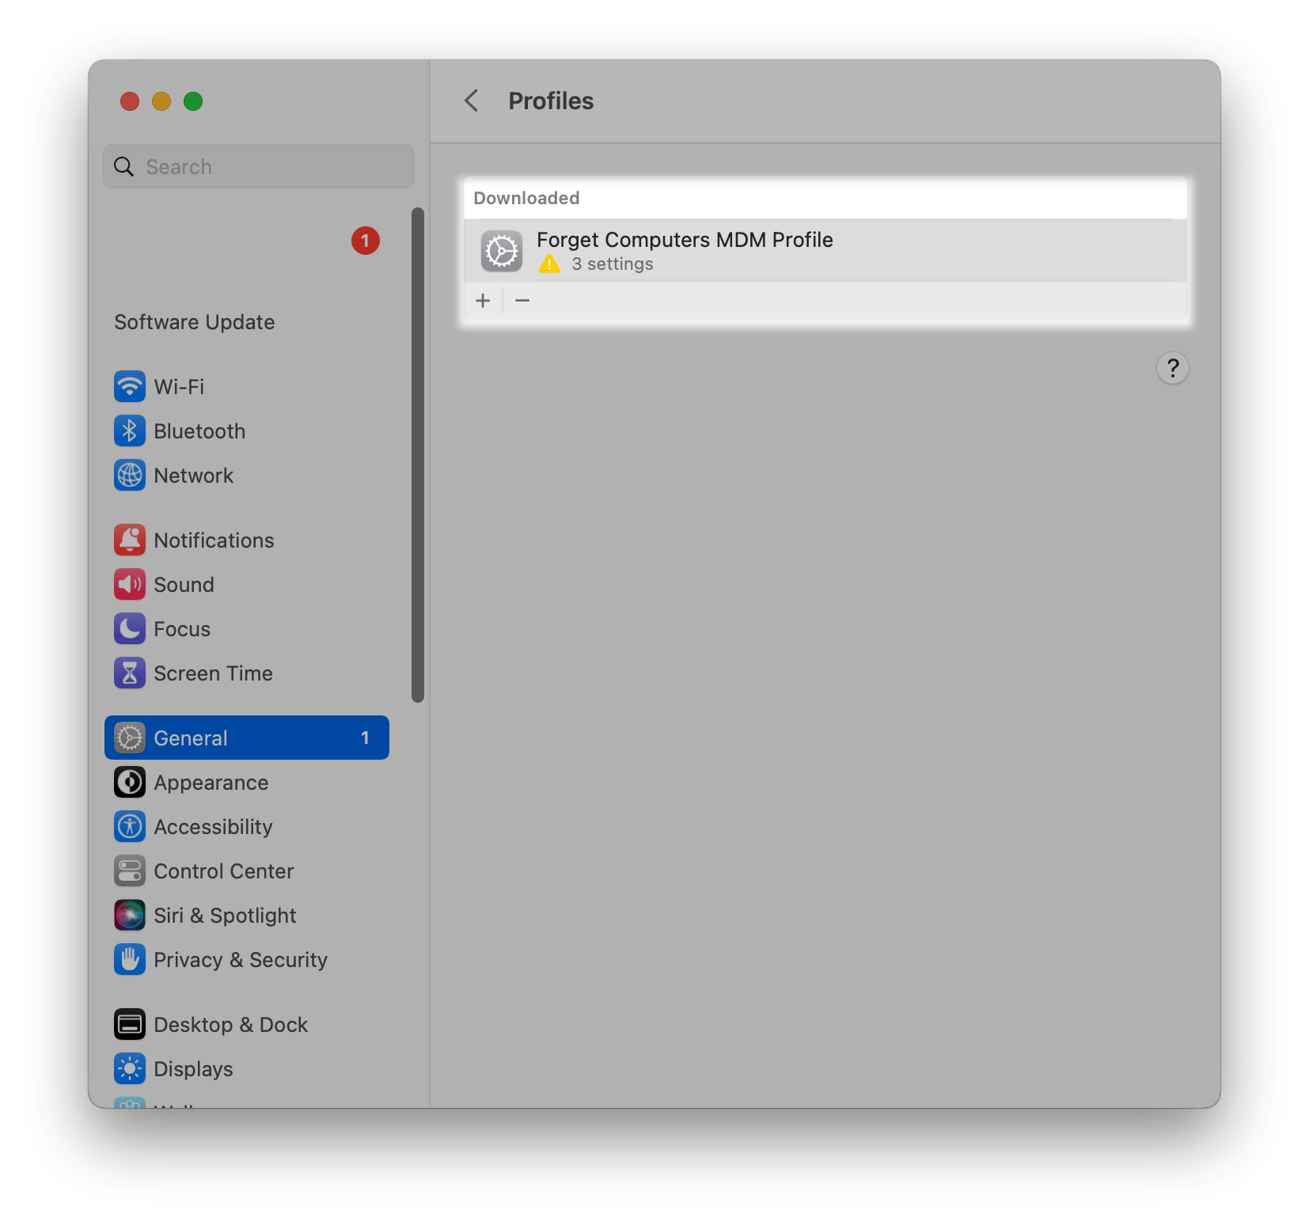
Task: Open Control Center switches icon
Action: click(x=130, y=870)
